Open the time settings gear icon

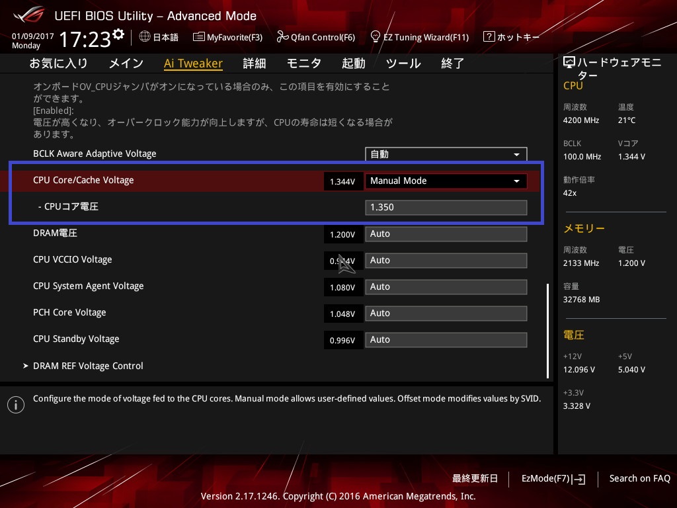click(x=118, y=34)
